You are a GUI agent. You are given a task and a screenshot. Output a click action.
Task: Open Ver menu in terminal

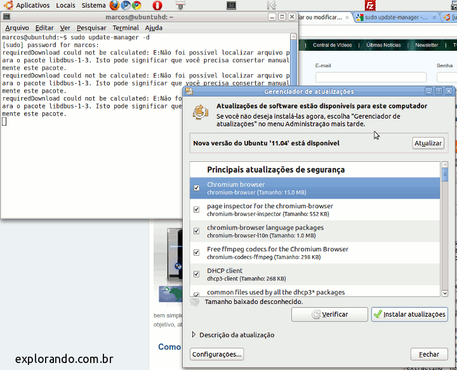click(65, 28)
